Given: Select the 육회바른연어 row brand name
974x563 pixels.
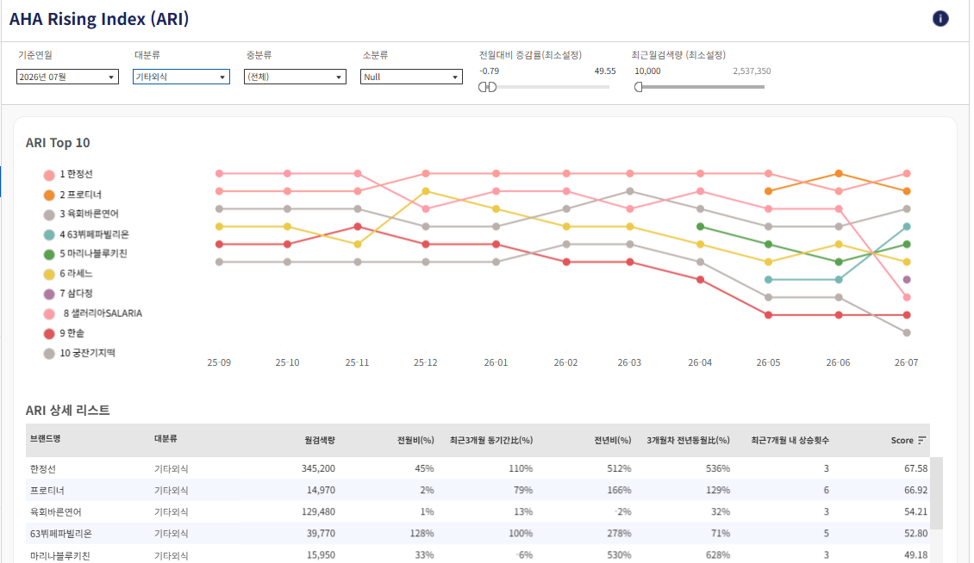Looking at the screenshot, I should point(56,512).
